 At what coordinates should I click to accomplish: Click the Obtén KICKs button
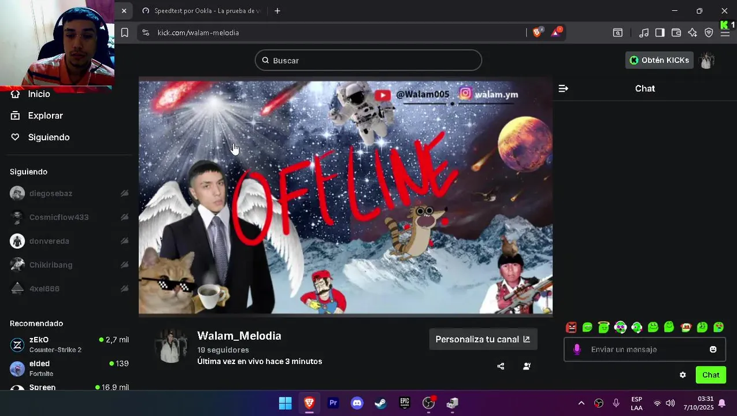pyautogui.click(x=660, y=60)
